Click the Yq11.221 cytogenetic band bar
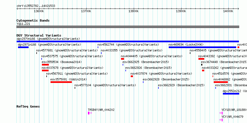This screenshot has width=247, height=123. tap(128, 27)
